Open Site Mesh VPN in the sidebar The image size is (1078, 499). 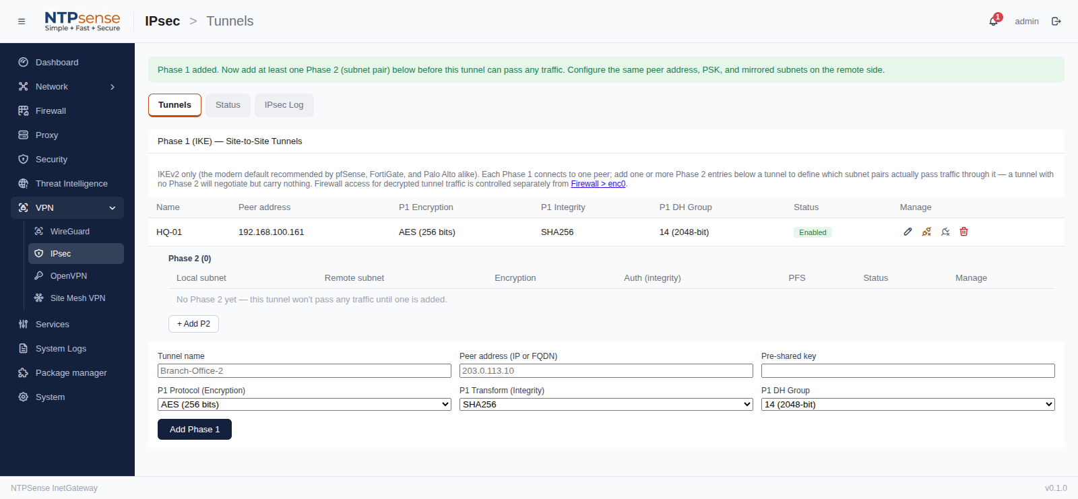click(x=76, y=298)
